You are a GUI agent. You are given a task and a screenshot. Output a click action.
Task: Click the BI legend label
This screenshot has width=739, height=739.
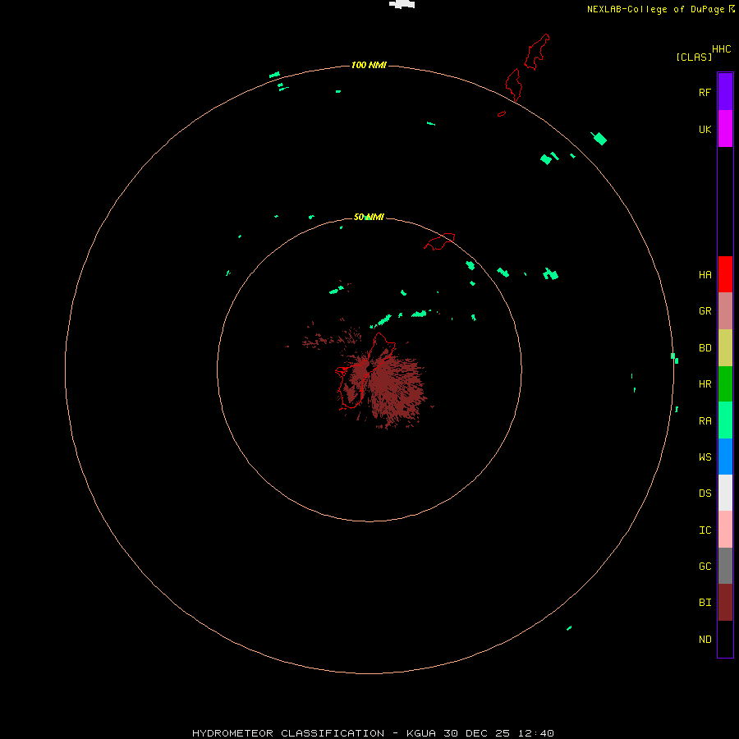click(705, 603)
